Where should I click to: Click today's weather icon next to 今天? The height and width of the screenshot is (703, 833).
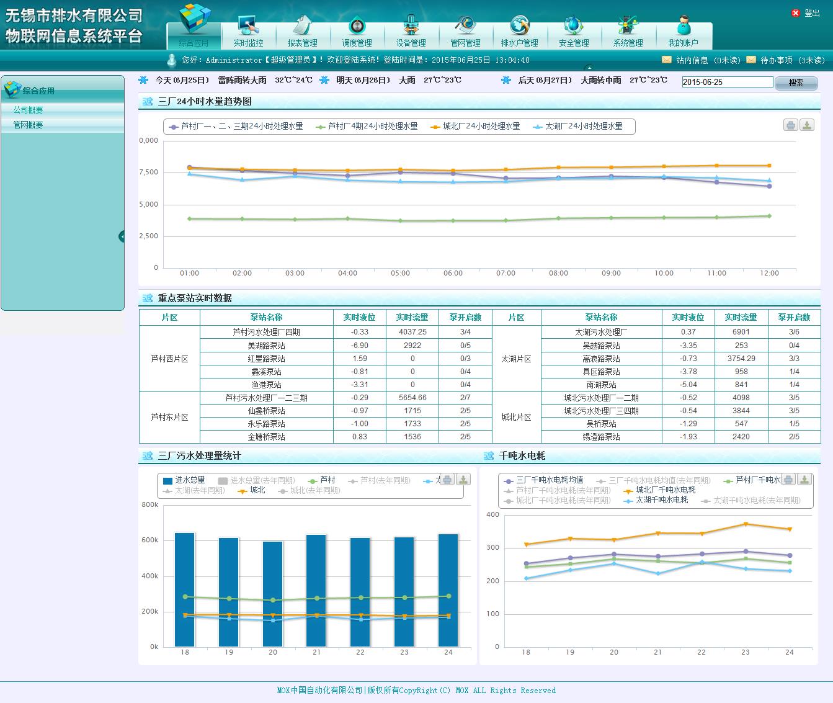coord(143,80)
